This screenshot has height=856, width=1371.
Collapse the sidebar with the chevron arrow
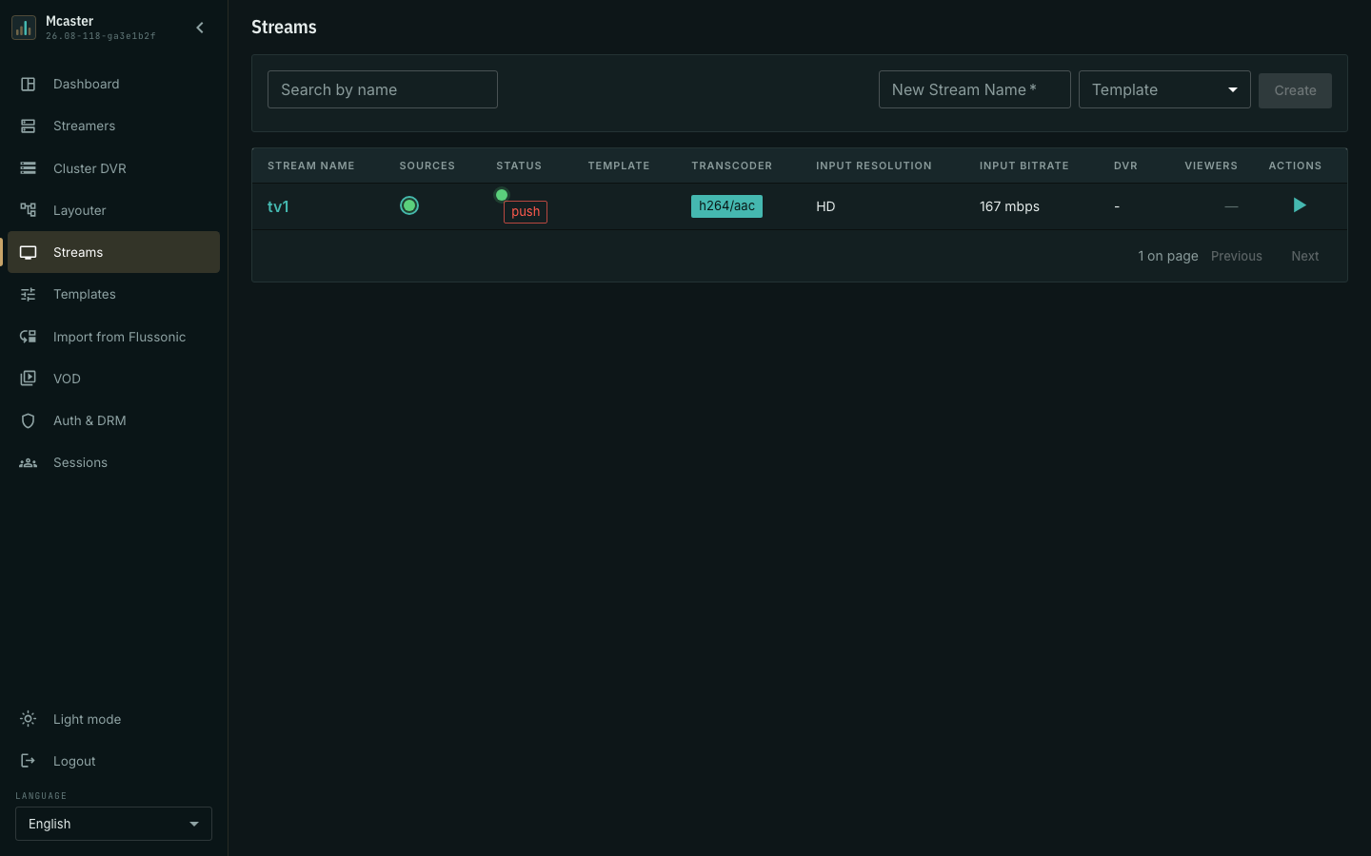[200, 28]
